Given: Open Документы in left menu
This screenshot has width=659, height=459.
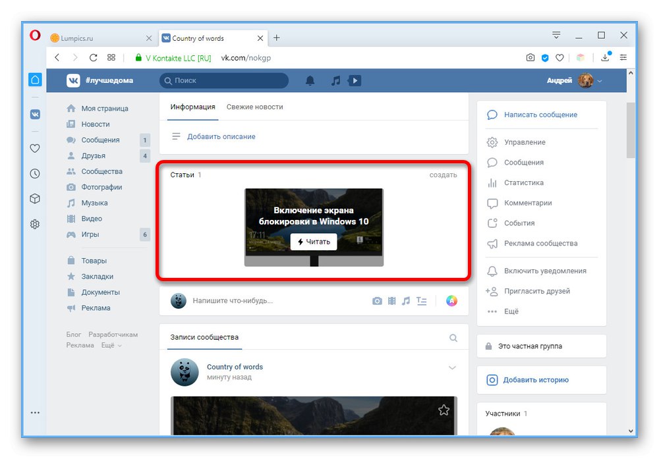Looking at the screenshot, I should coord(100,292).
